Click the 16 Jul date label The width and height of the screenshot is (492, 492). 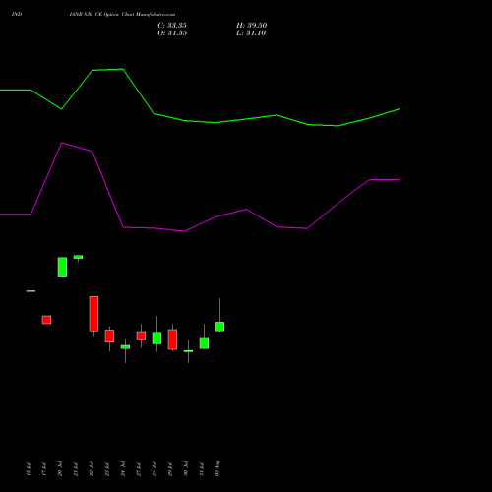(29, 469)
